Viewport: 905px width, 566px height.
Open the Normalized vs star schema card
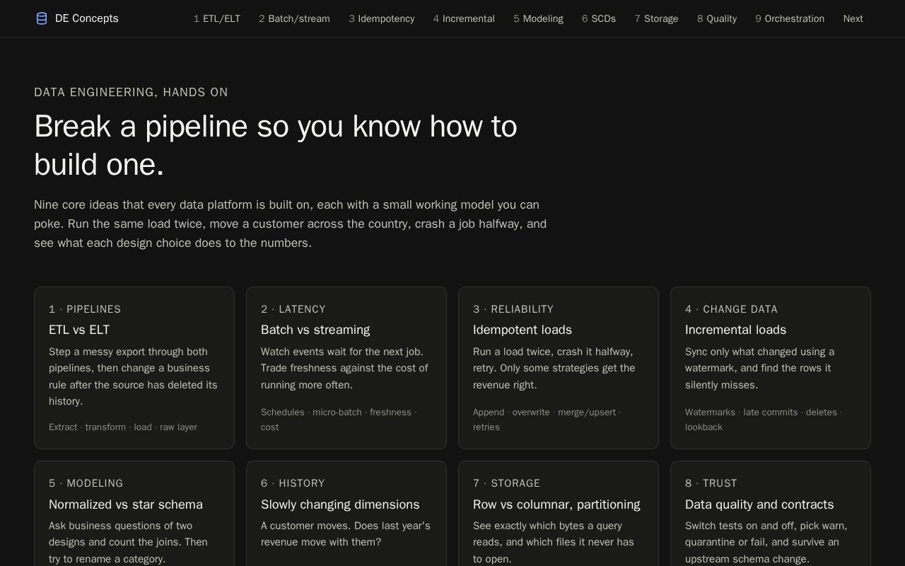134,514
